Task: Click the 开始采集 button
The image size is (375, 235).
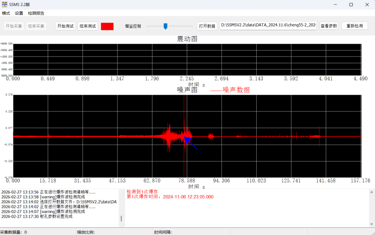Action: pos(14,26)
